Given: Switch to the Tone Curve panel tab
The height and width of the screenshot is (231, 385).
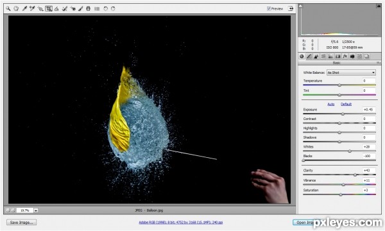Looking at the screenshot, I should click(x=309, y=56).
